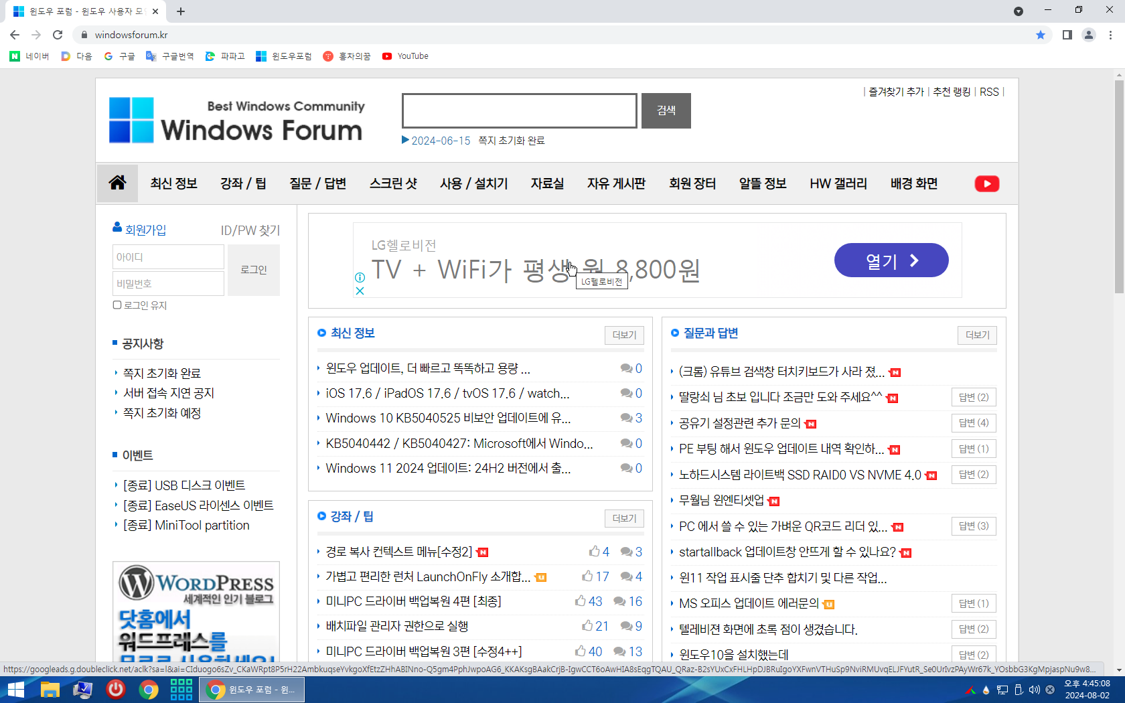Bookmark this page with the star icon
This screenshot has width=1125, height=703.
click(x=1040, y=35)
